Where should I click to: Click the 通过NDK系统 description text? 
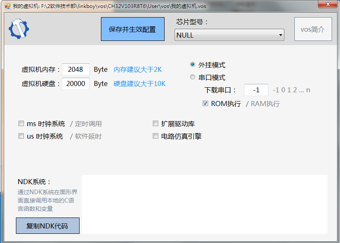(x=47, y=200)
